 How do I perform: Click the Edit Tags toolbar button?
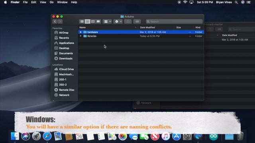coord(137,21)
